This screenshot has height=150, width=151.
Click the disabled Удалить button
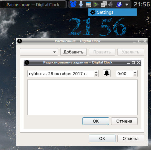tap(131, 52)
